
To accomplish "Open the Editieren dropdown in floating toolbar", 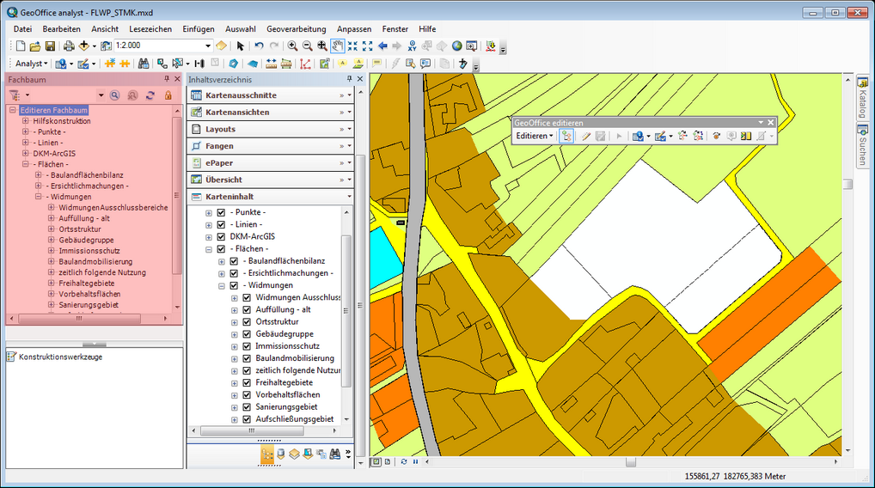I will coord(535,136).
